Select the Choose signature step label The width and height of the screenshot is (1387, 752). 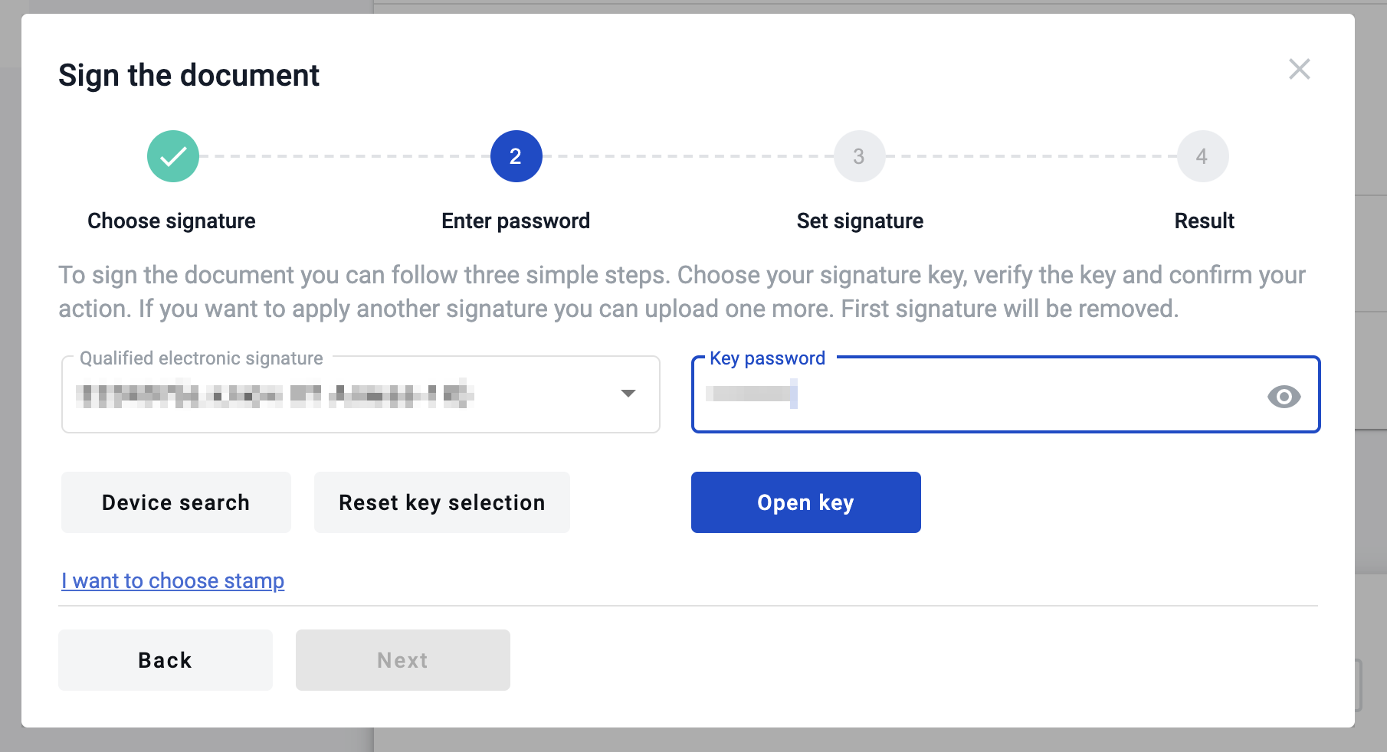pyautogui.click(x=172, y=221)
